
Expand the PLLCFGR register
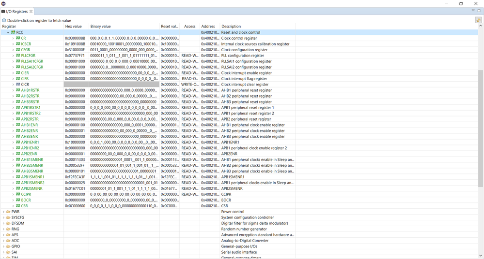click(x=13, y=56)
